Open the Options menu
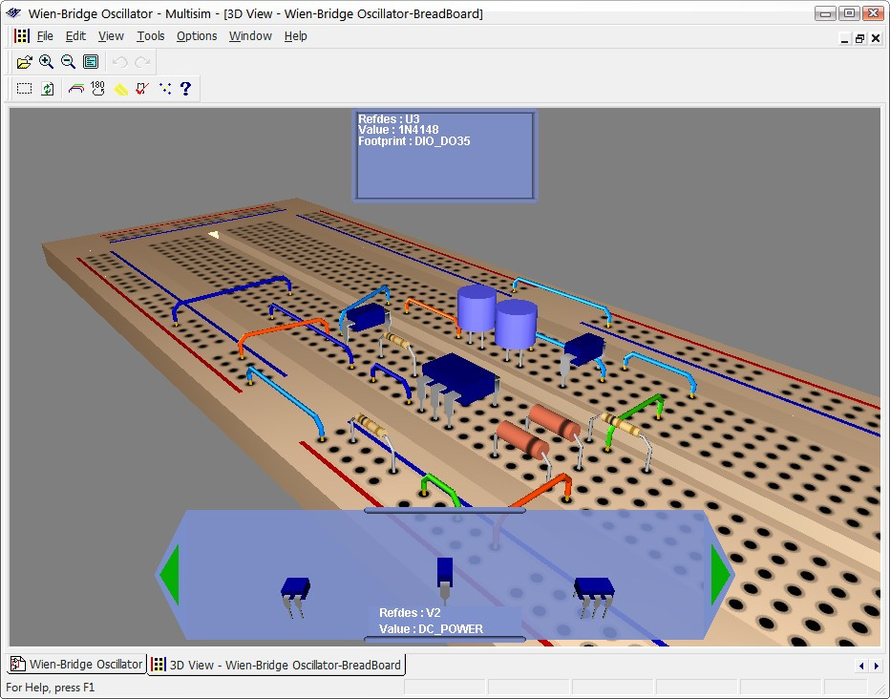This screenshot has height=699, width=890. pyautogui.click(x=197, y=36)
